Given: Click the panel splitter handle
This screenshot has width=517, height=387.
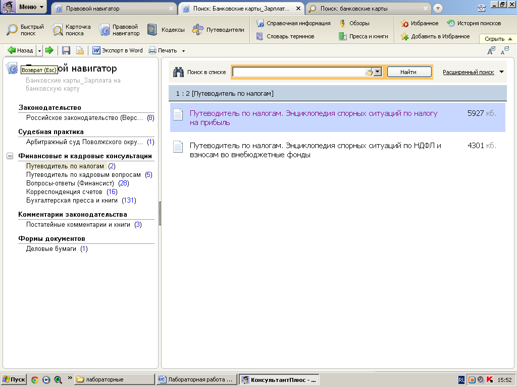Looking at the screenshot, I should pos(160,213).
